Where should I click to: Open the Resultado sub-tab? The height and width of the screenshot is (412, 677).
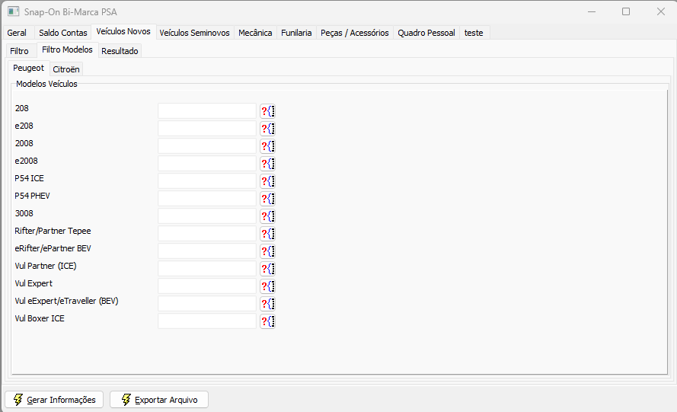click(120, 51)
